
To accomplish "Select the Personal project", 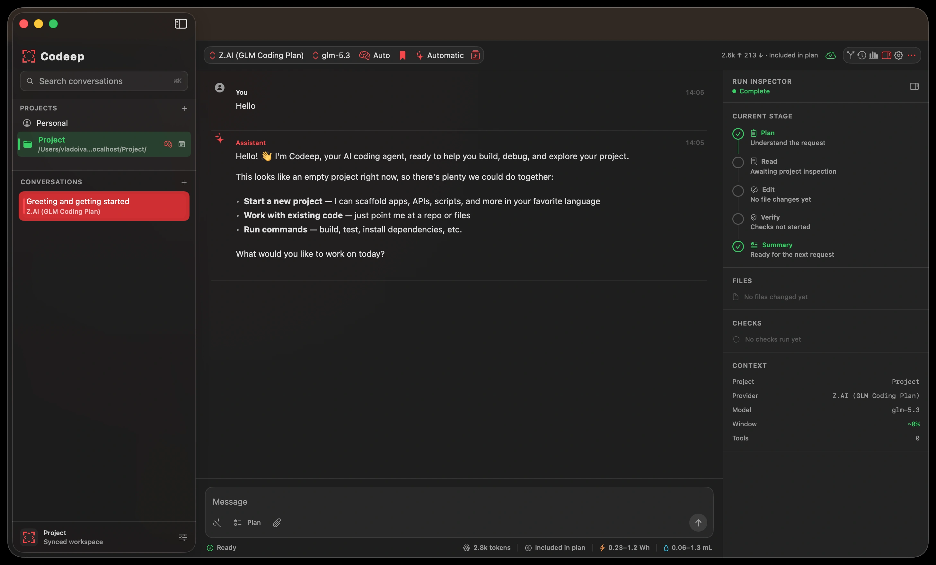I will point(104,123).
